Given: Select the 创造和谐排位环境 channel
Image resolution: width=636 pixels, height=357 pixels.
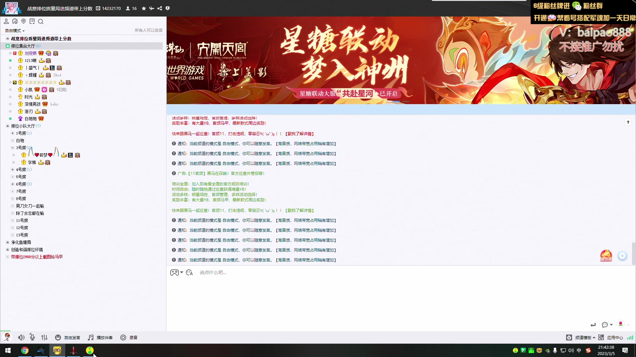Looking at the screenshot, I should 27,250.
